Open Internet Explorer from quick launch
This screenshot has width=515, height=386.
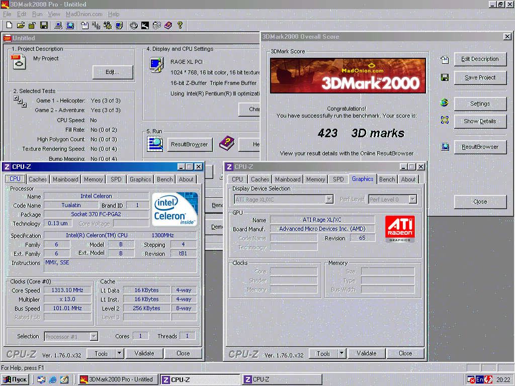tap(52, 379)
